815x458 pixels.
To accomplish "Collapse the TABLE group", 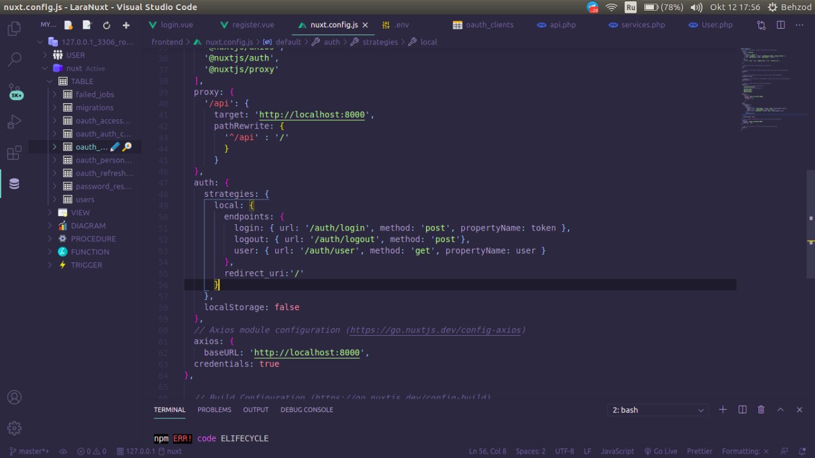I will click(50, 82).
